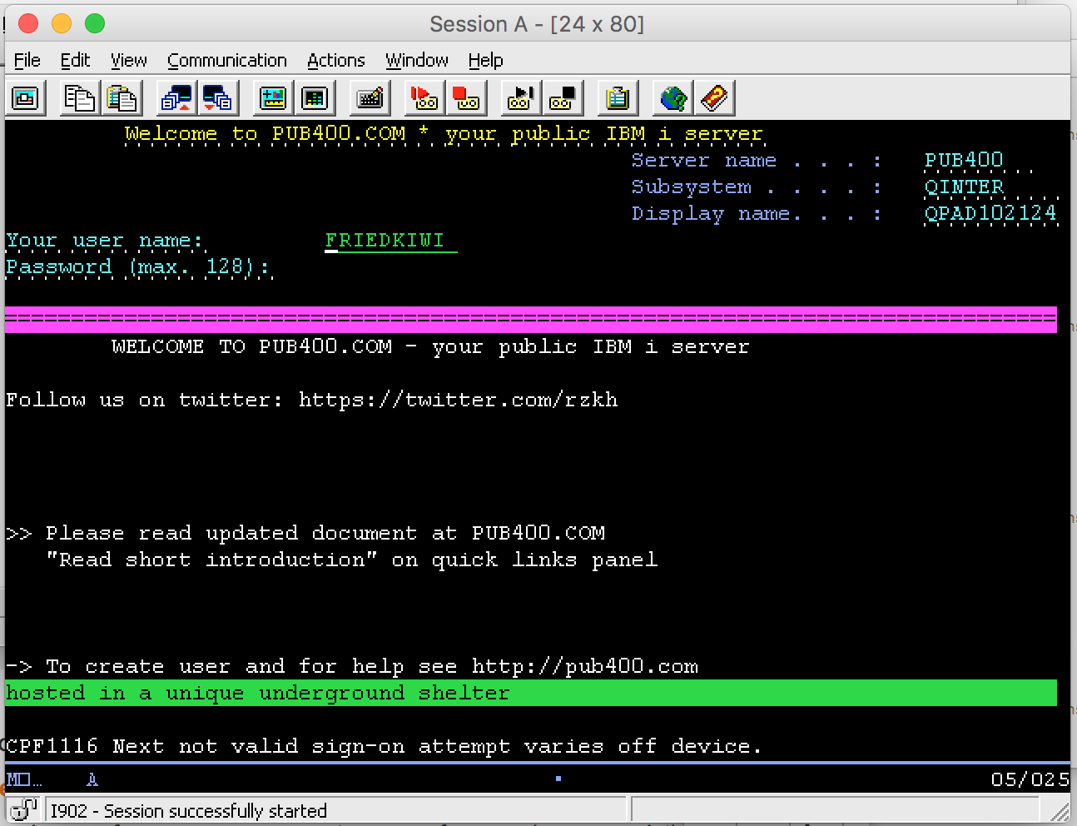Click the black Quit macro icon
The height and width of the screenshot is (826, 1077).
coord(562,98)
